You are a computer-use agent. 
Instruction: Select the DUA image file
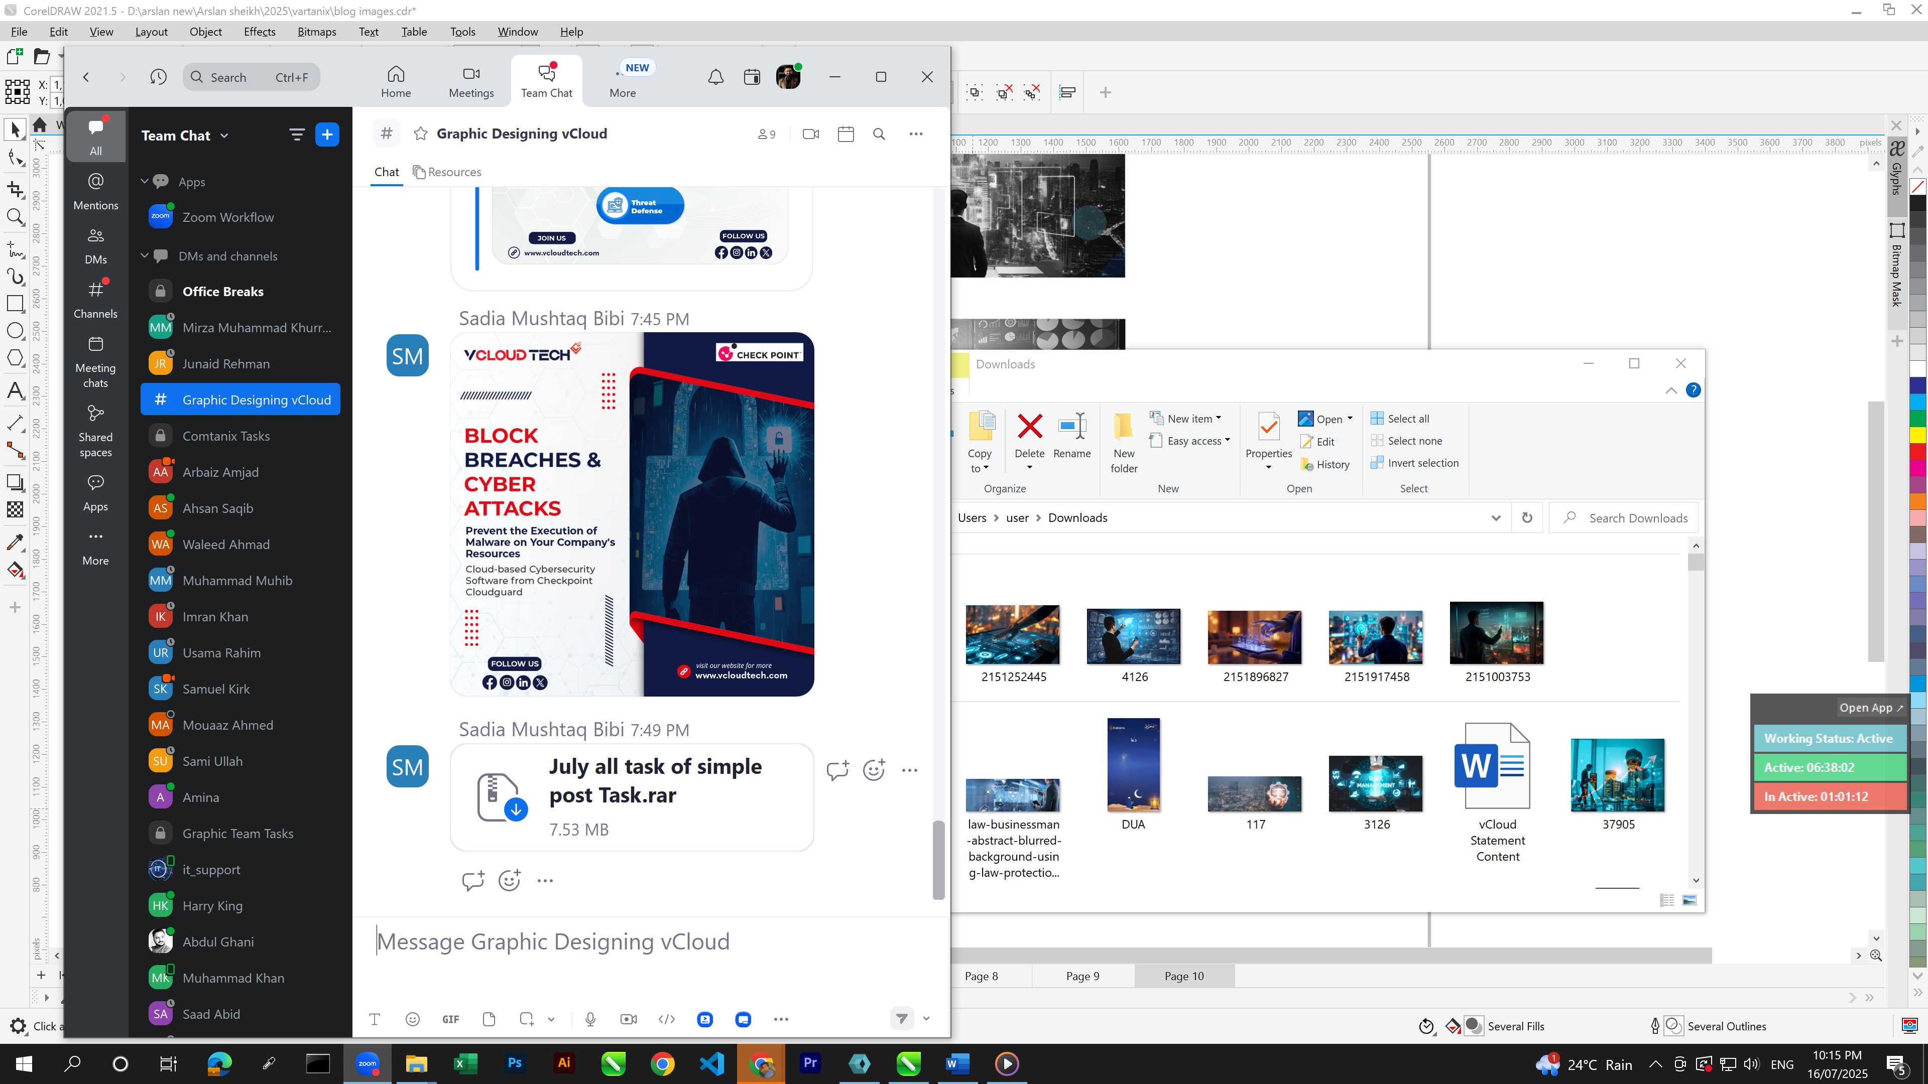[x=1133, y=775]
